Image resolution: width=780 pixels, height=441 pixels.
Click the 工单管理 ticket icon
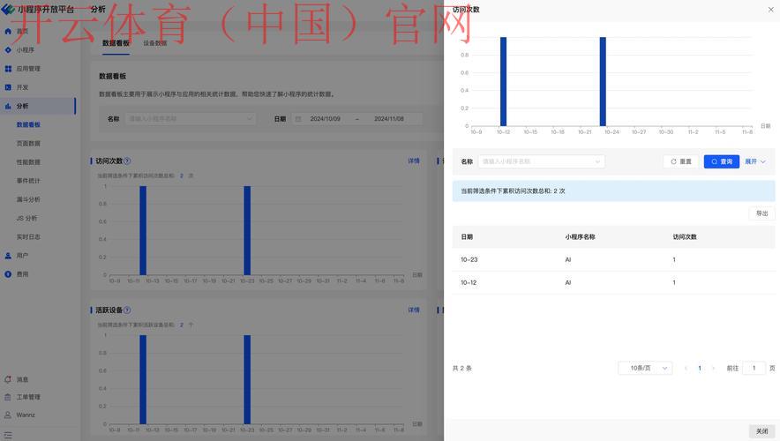pyautogui.click(x=8, y=397)
